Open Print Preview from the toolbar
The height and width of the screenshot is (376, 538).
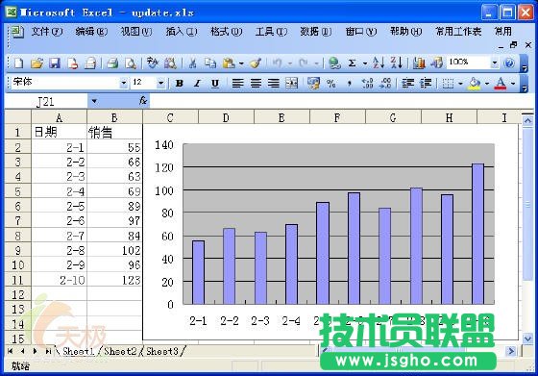[x=130, y=63]
